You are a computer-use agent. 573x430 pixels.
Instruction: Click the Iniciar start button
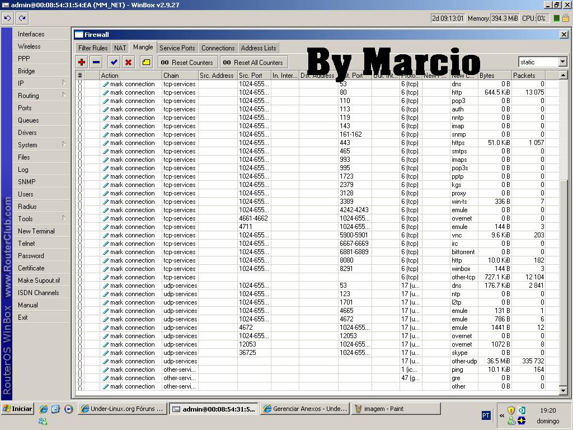[x=17, y=409]
